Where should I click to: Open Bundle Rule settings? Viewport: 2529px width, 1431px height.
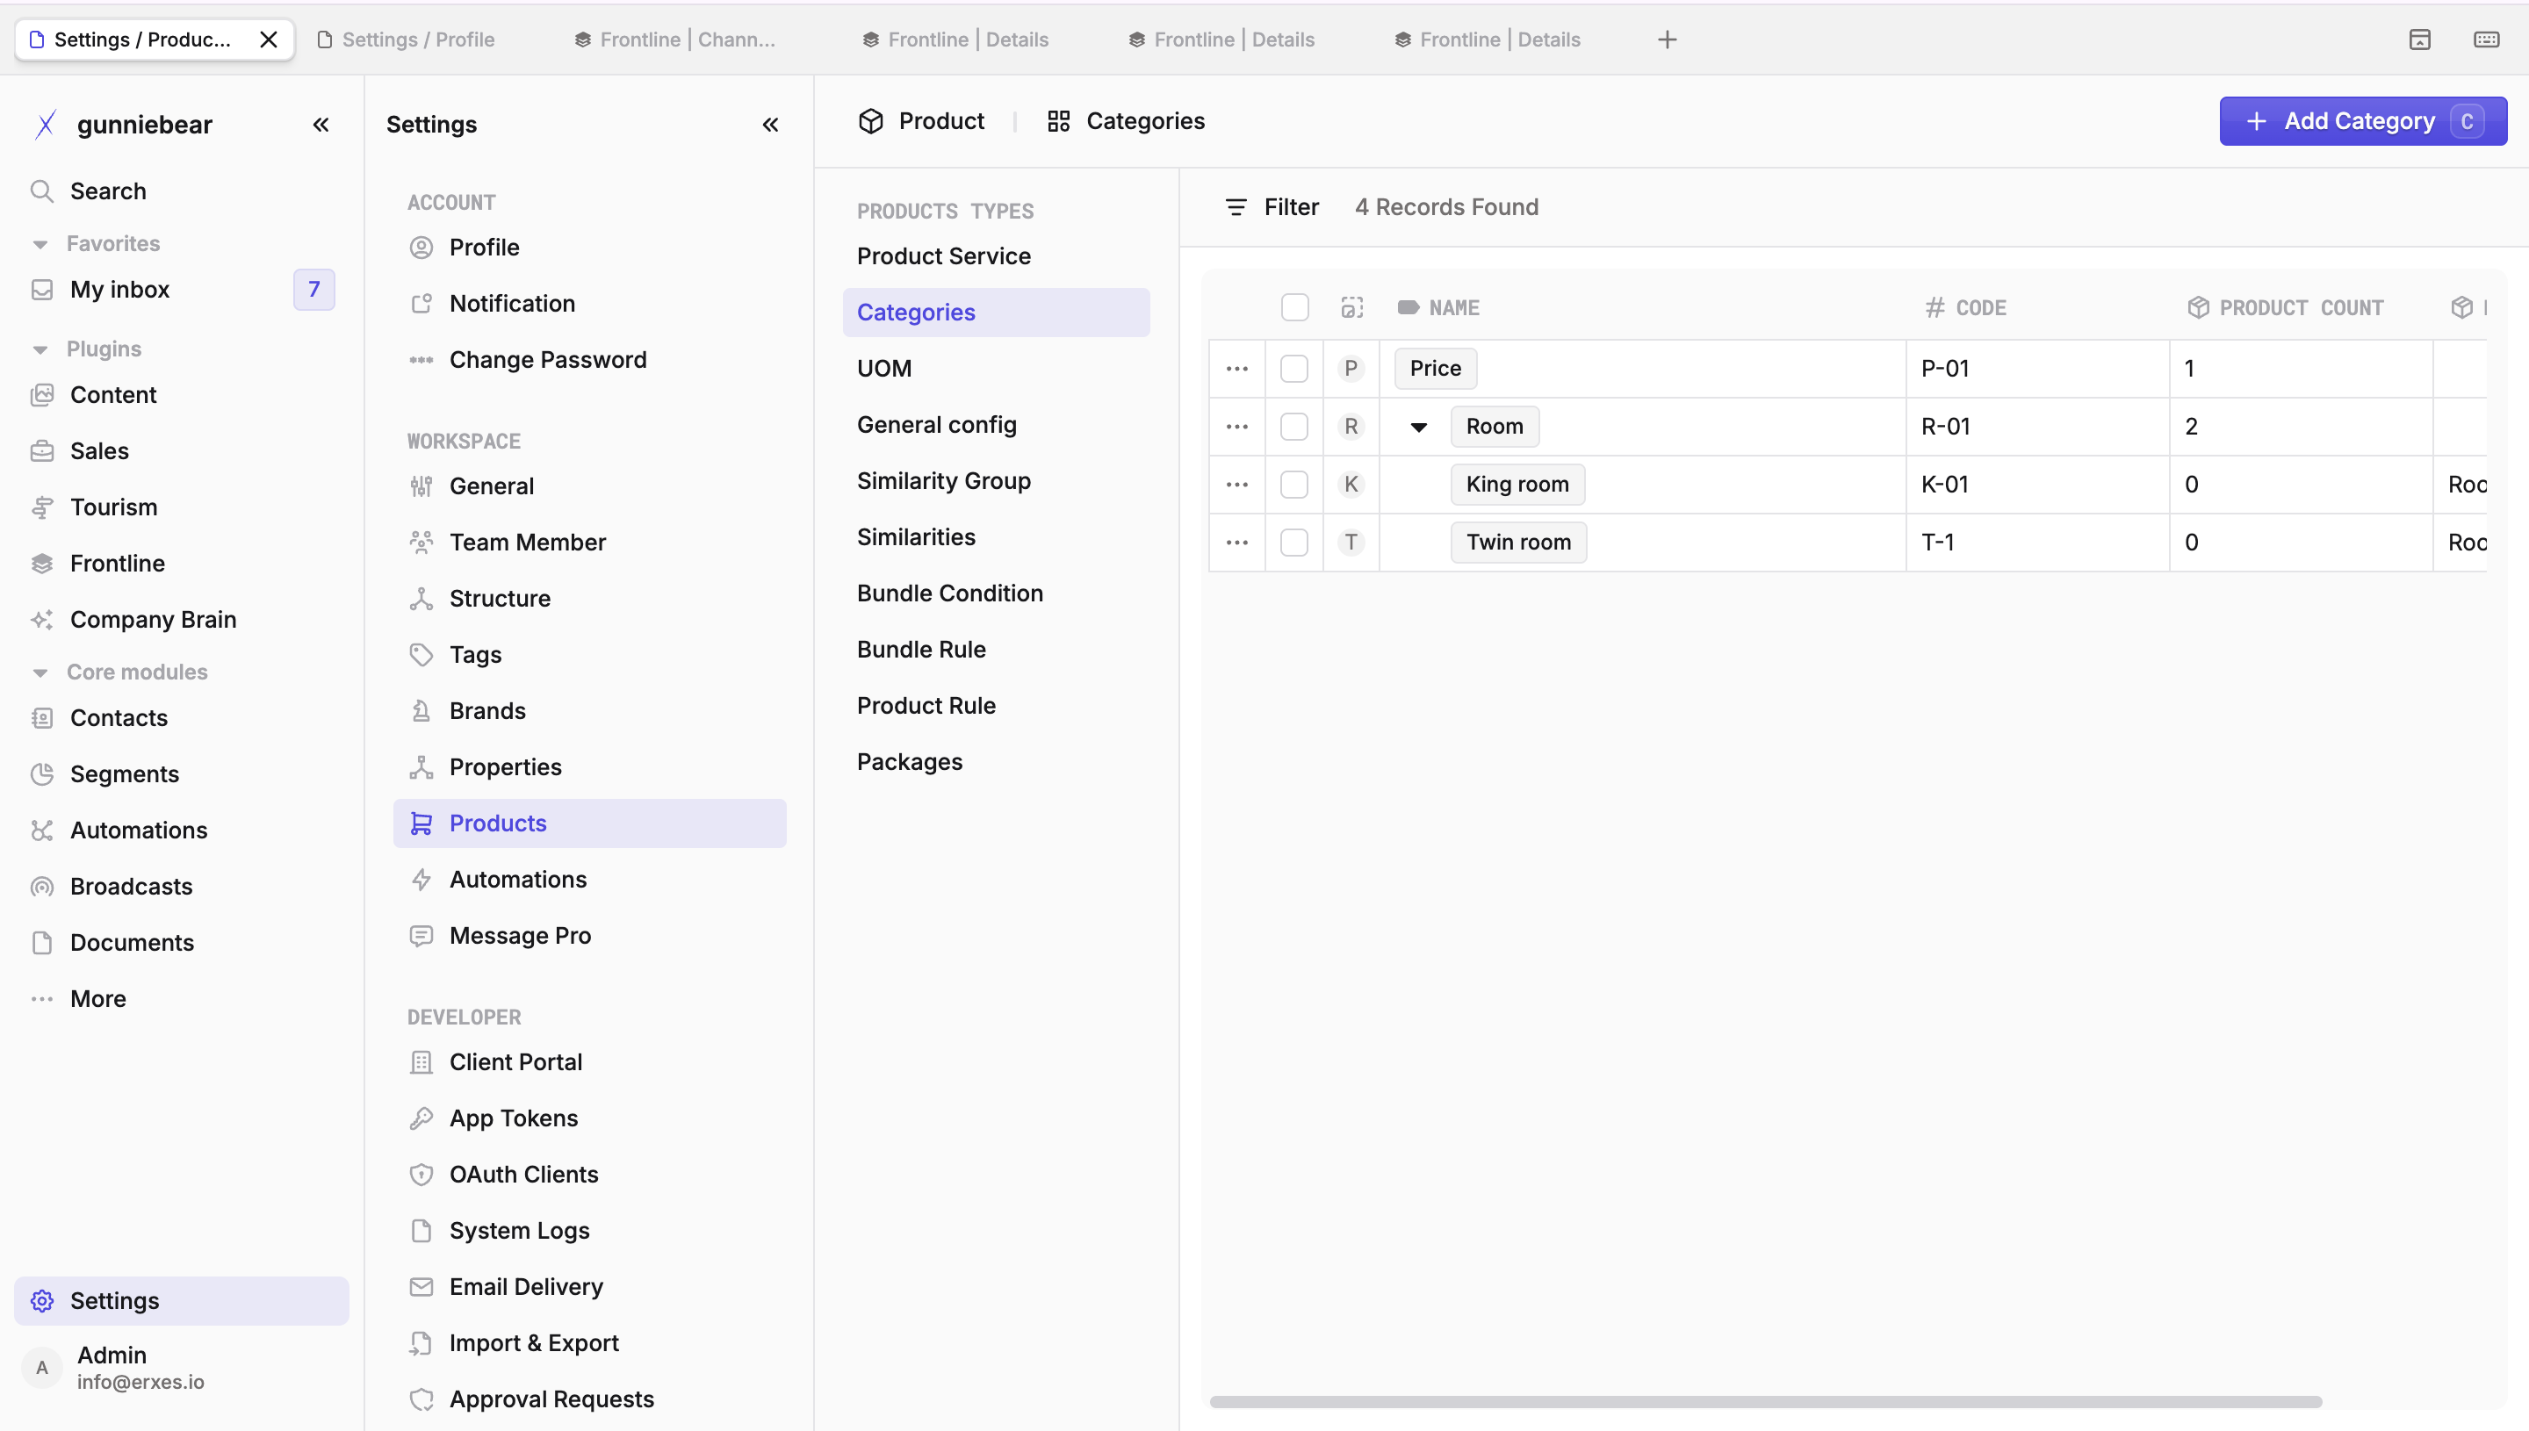[x=996, y=650]
